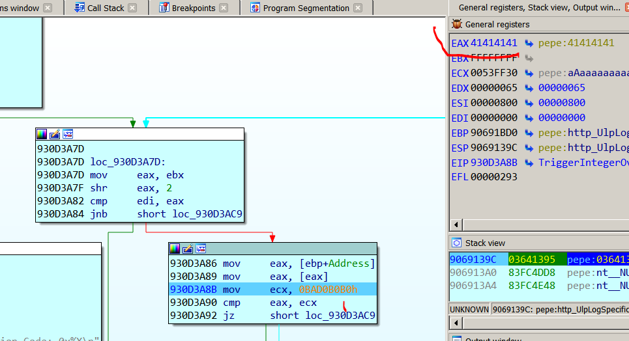This screenshot has height=341, width=629.
Task: Set node color on loc_930D3A7D block
Action: point(42,134)
